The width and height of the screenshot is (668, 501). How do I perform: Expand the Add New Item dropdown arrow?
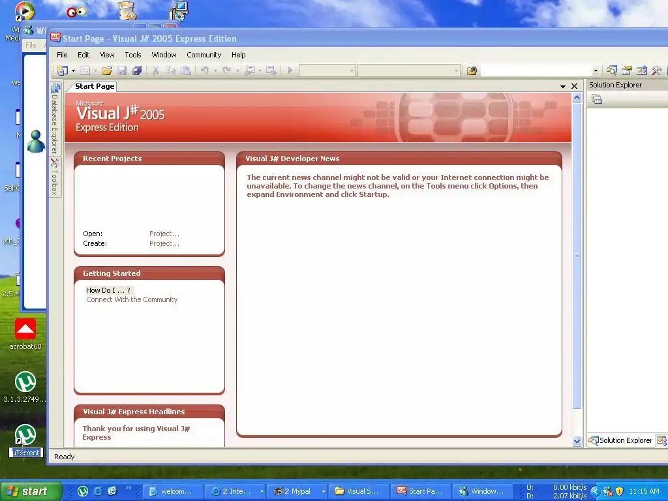point(95,70)
